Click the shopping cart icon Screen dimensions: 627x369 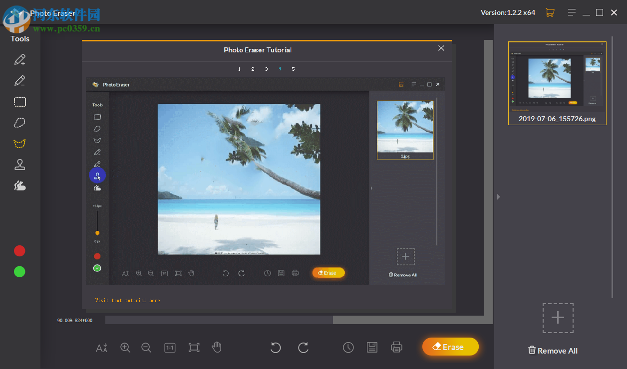[550, 12]
